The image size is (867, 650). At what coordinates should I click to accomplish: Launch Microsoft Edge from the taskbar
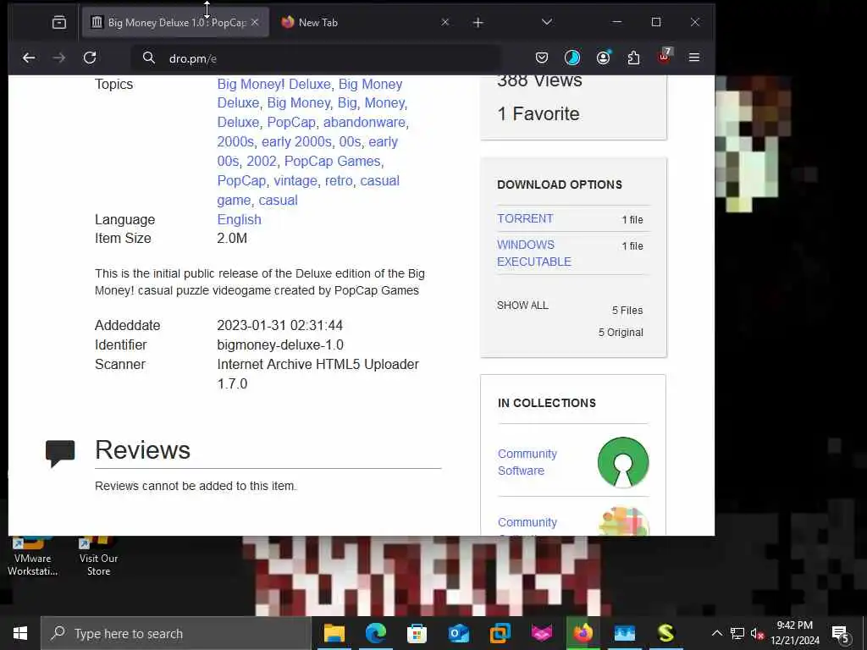tap(375, 633)
